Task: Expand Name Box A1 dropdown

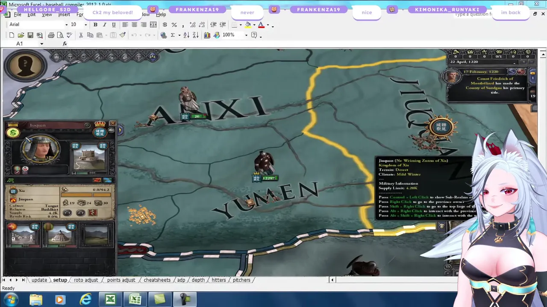Action: pyautogui.click(x=41, y=44)
